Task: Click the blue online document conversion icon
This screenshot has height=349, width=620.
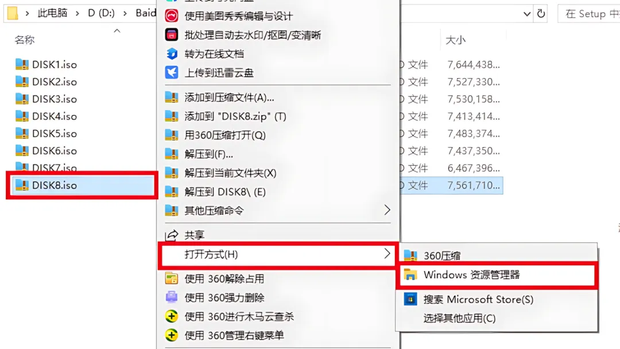Action: click(171, 54)
